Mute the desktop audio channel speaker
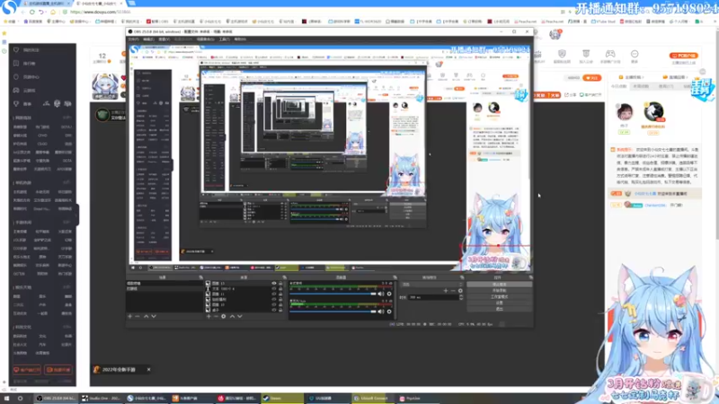Image resolution: width=719 pixels, height=404 pixels. coord(380,294)
